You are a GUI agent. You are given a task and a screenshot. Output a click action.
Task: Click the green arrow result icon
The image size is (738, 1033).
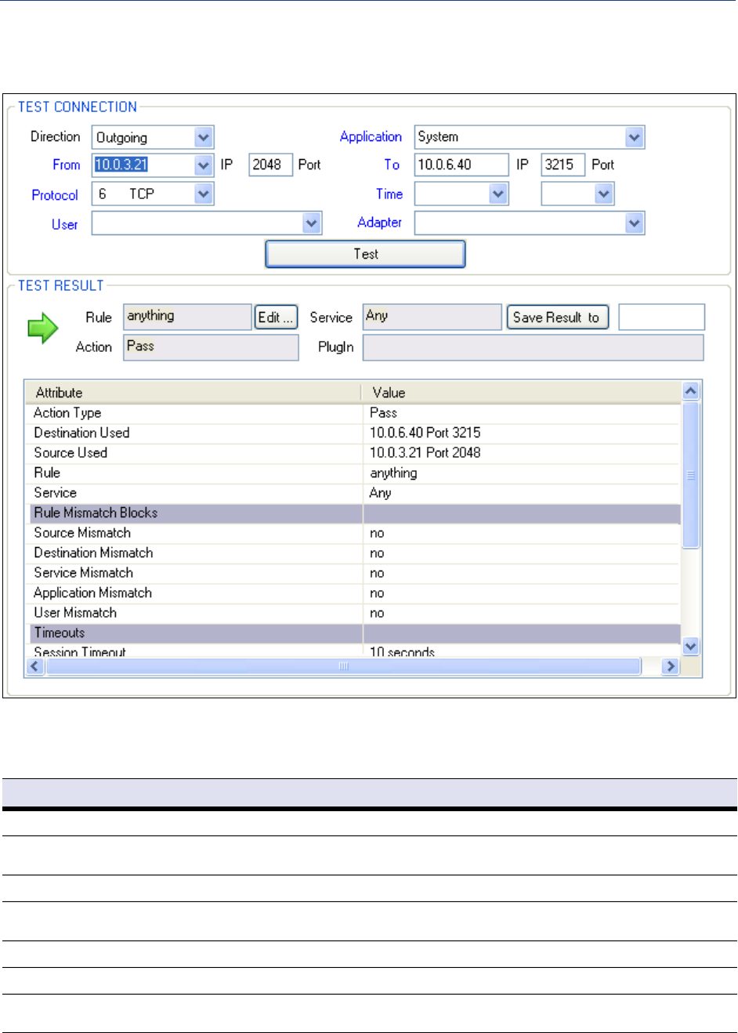[x=43, y=328]
